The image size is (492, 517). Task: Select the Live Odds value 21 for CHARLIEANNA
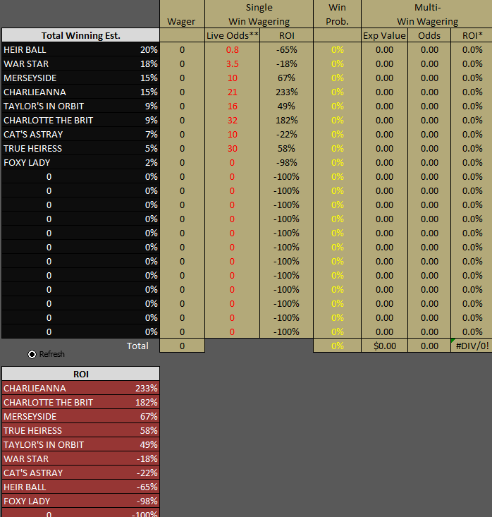pos(232,92)
